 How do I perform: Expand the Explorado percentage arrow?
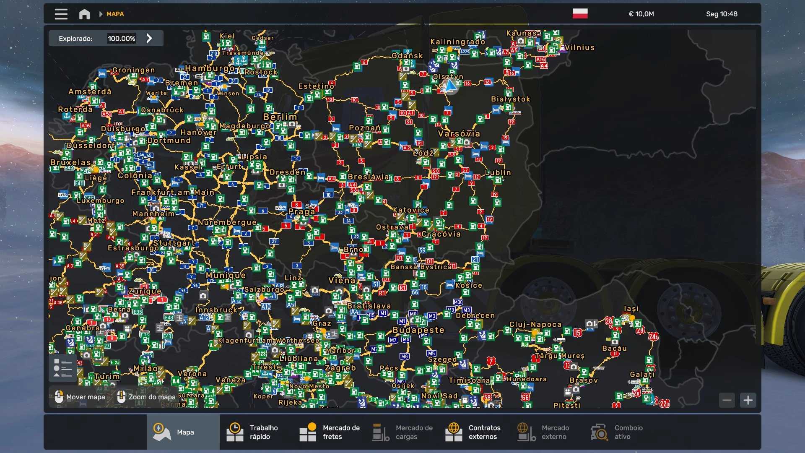[x=149, y=38]
